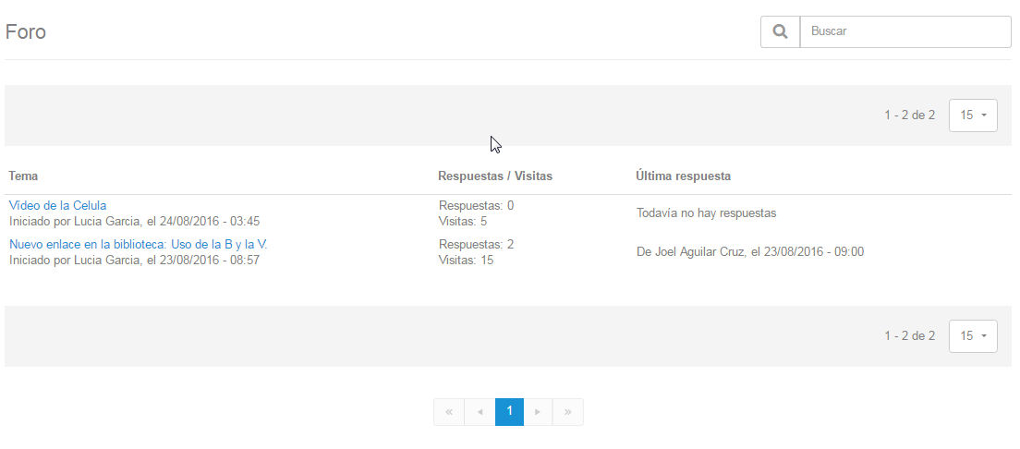Open 'Nuevo enlace en la biblioteca' topic
Viewport: 1020px width, 449px height.
click(139, 244)
